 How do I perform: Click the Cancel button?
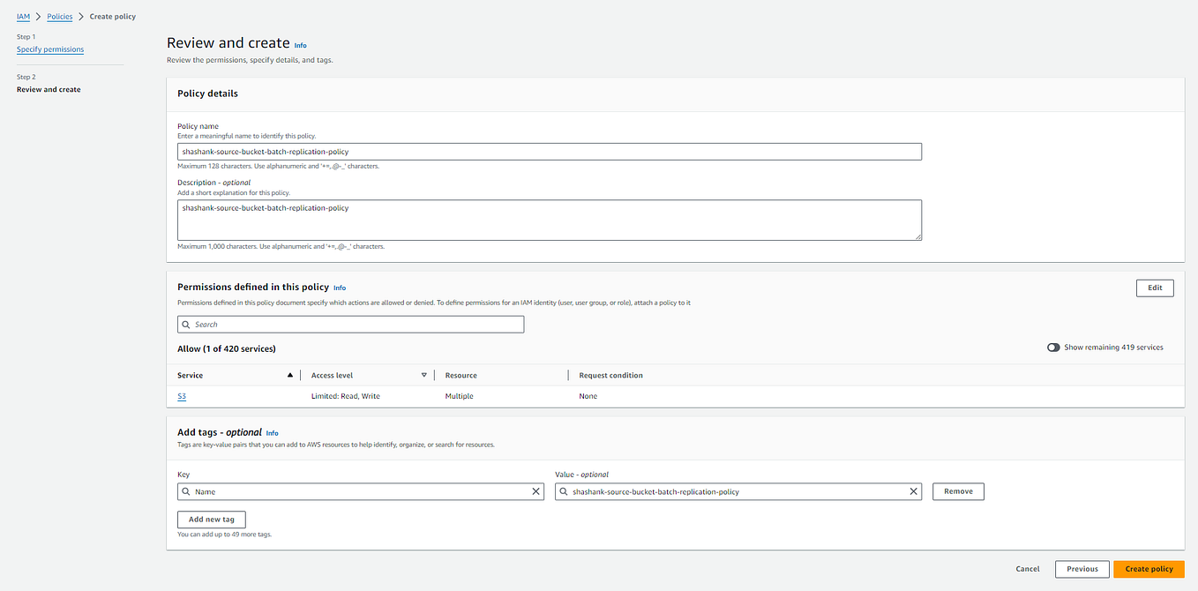1027,569
